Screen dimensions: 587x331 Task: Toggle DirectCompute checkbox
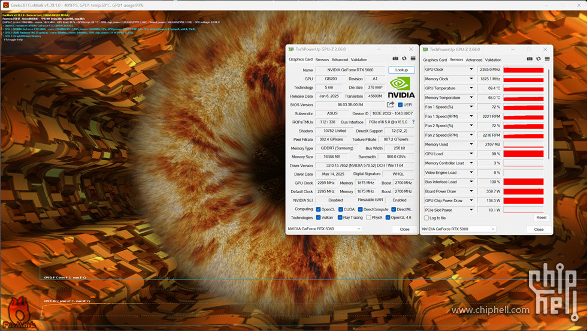[360, 209]
